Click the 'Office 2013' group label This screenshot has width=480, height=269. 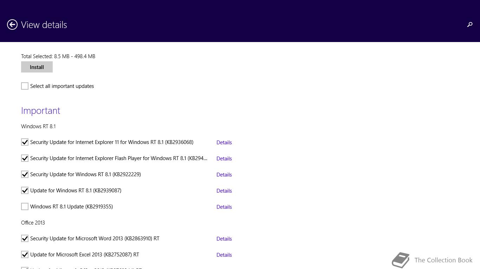click(x=33, y=223)
